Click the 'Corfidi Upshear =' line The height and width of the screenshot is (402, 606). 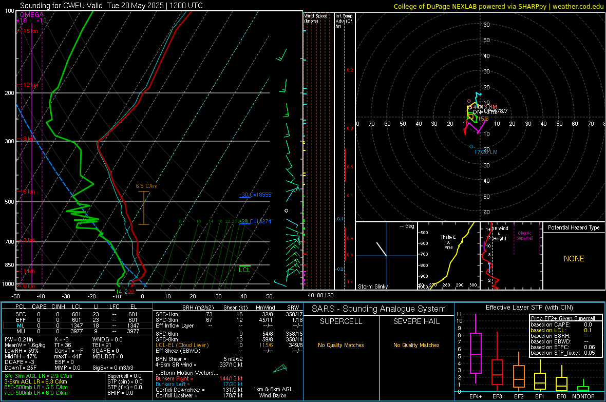[x=199, y=395]
